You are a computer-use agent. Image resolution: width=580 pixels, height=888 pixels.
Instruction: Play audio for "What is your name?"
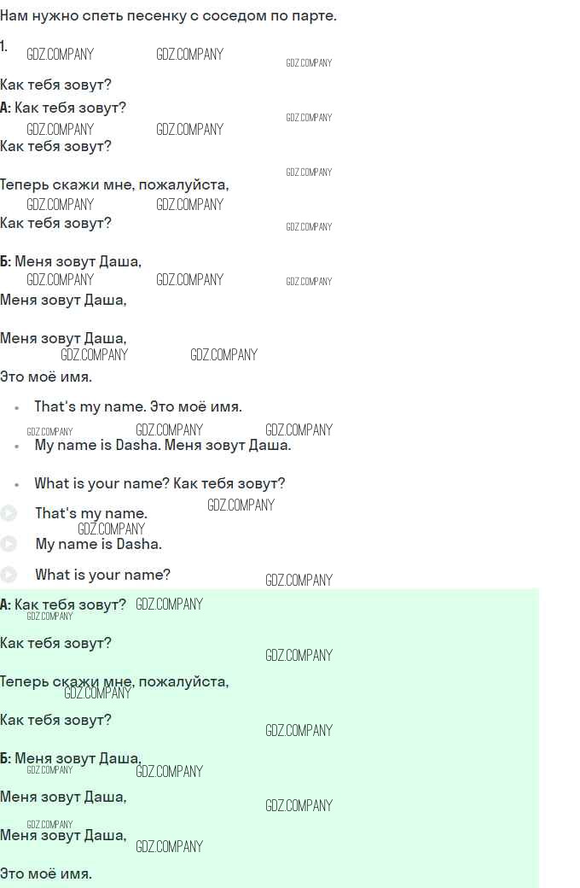(x=9, y=575)
